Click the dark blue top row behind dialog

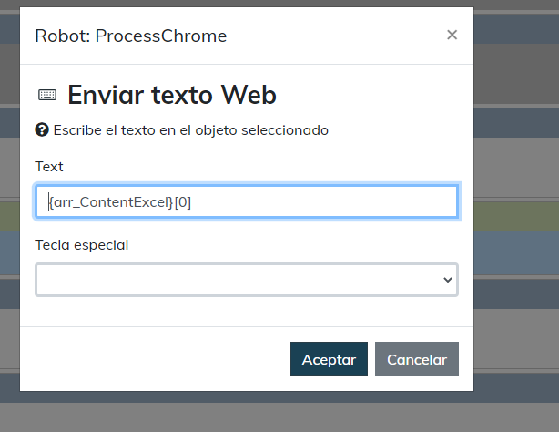(515, 28)
